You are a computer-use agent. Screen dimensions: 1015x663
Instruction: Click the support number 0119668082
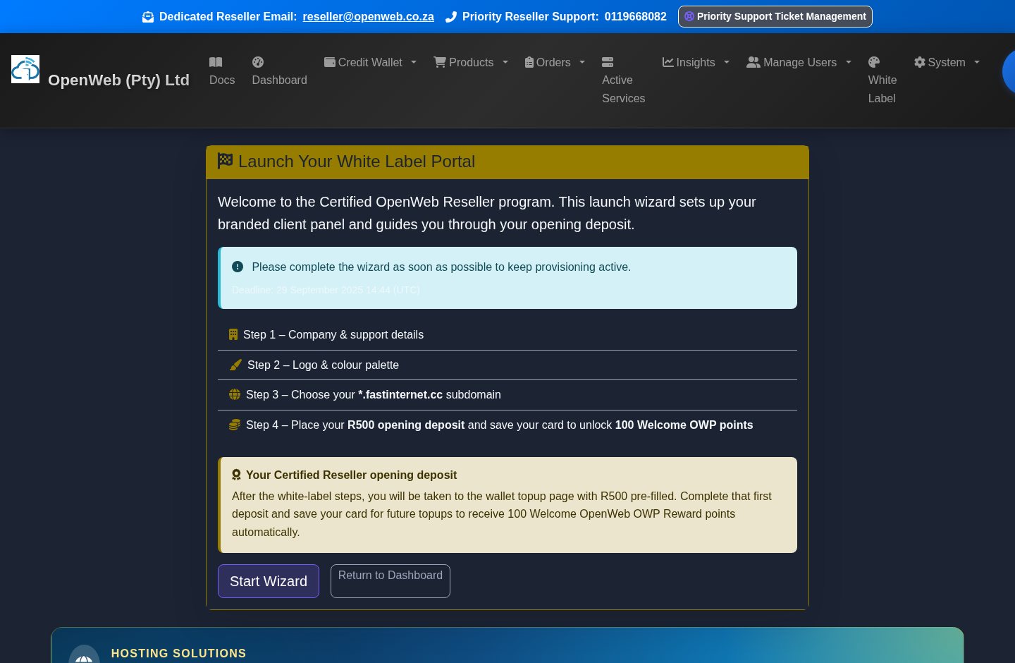click(x=635, y=16)
